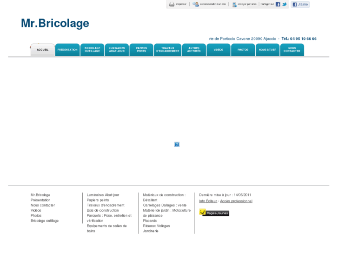Go to Travaux d'encadrement tab
This screenshot has height=253, width=338.
pyautogui.click(x=168, y=50)
